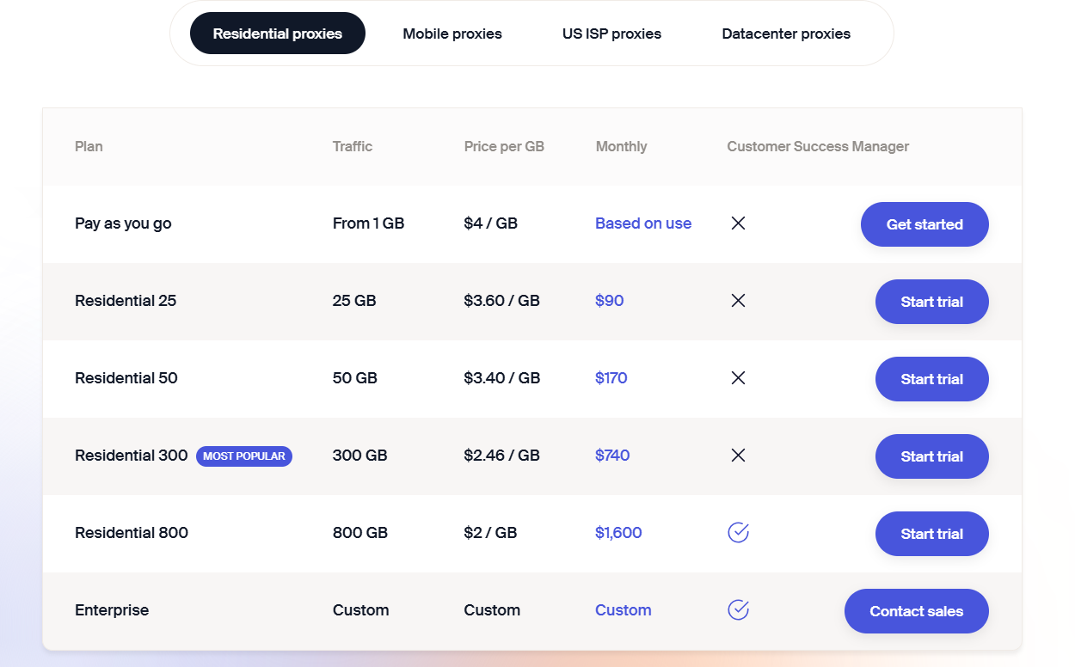Click the $170 monthly price
The image size is (1075, 667).
coord(611,378)
